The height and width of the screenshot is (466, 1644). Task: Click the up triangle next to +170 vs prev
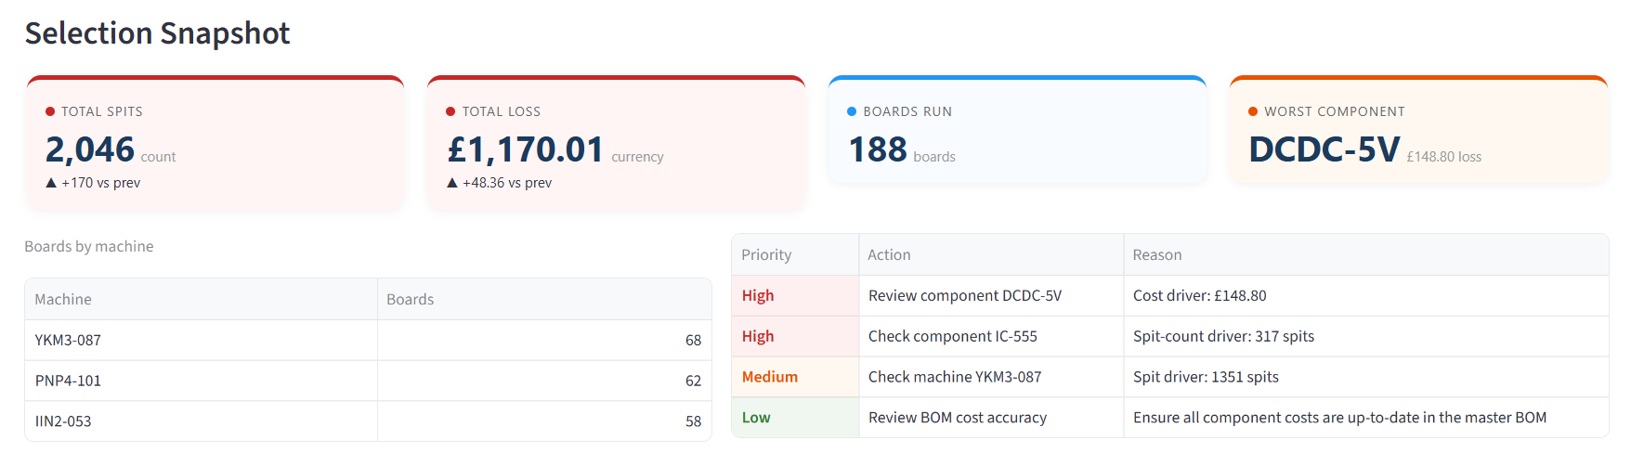[51, 183]
